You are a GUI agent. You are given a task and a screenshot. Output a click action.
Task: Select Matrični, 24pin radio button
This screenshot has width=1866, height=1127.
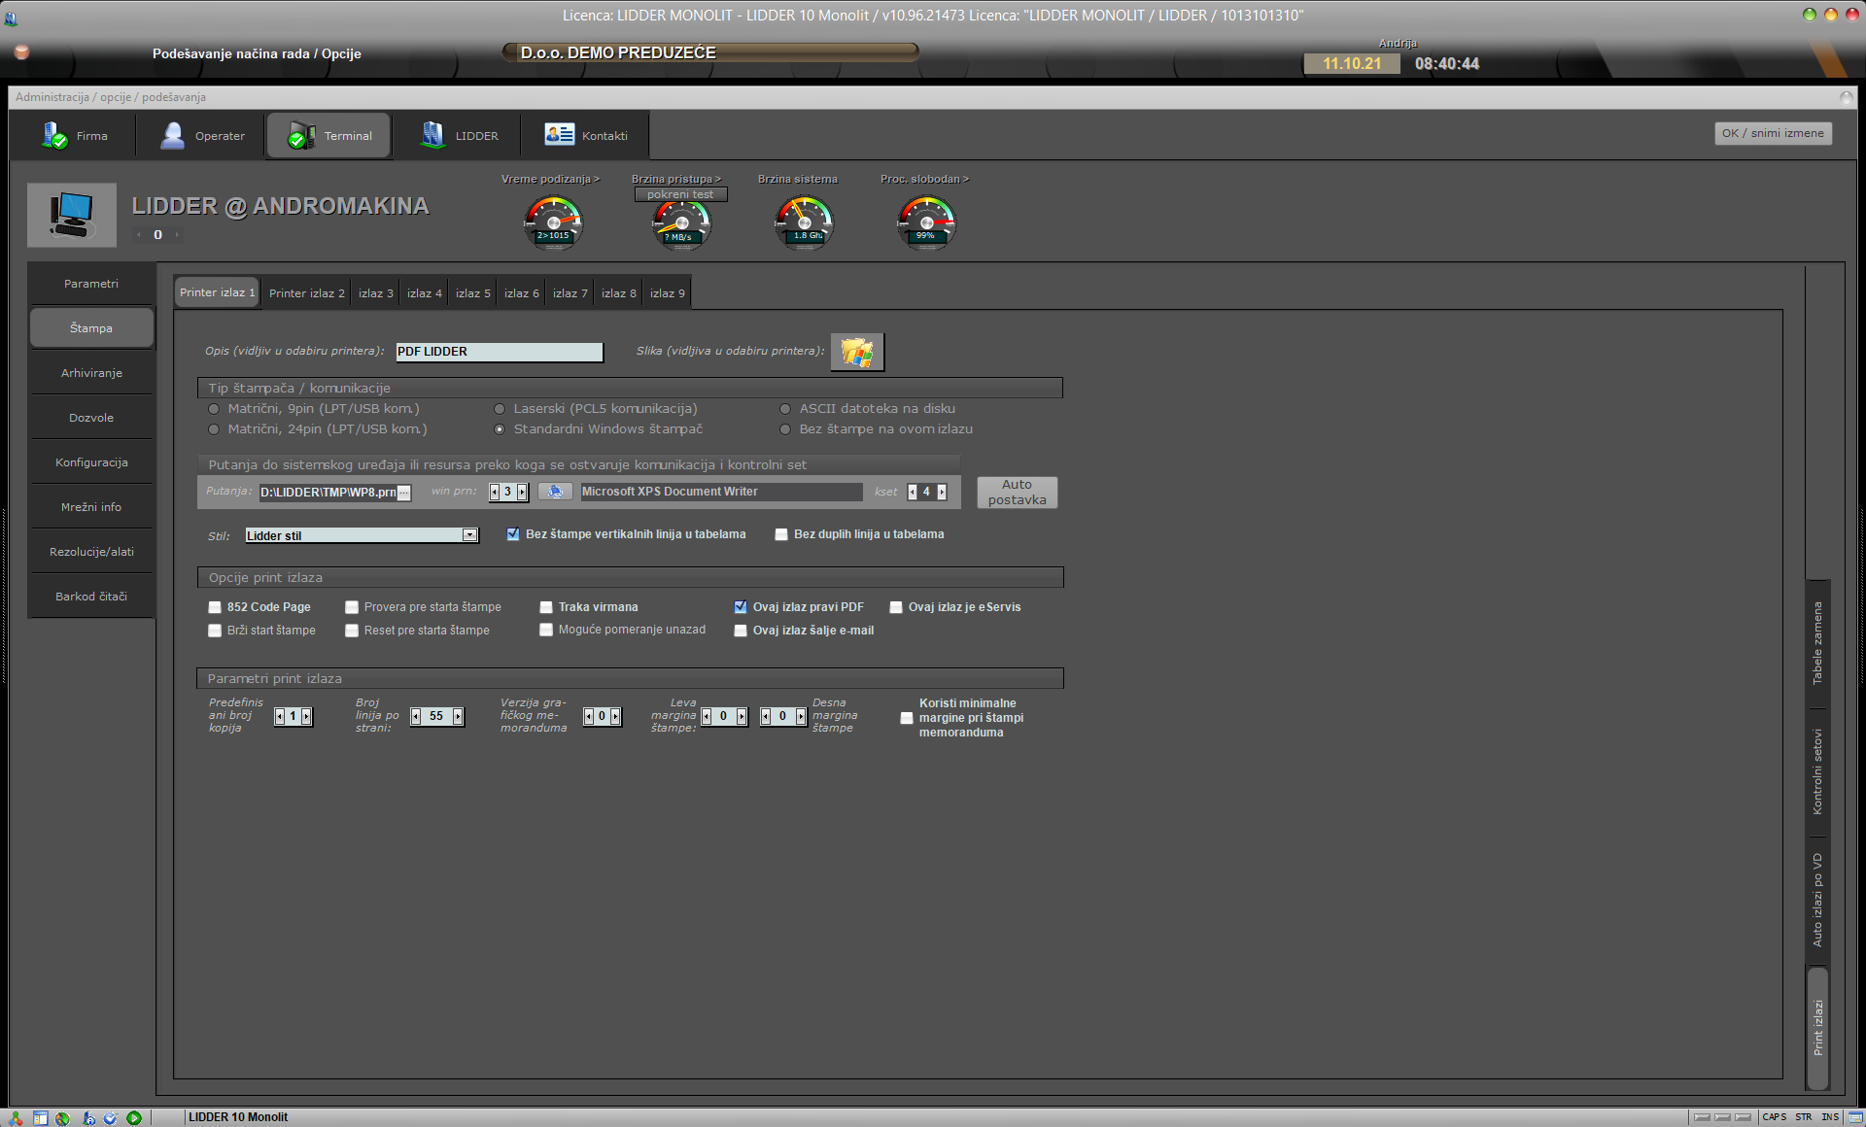pos(214,429)
